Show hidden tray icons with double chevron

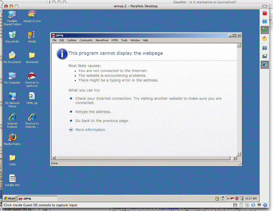(228, 198)
